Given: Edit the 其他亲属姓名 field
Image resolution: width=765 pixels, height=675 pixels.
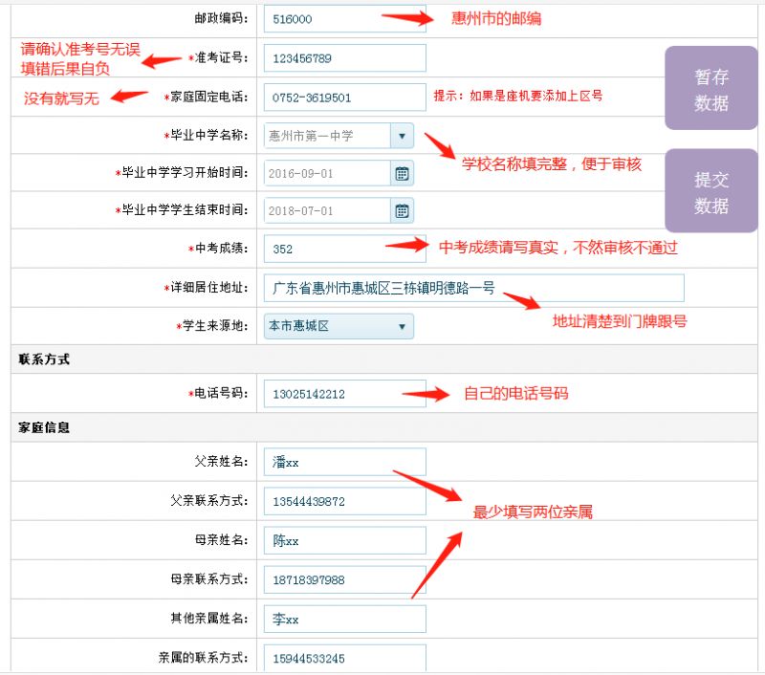Looking at the screenshot, I should [x=344, y=620].
